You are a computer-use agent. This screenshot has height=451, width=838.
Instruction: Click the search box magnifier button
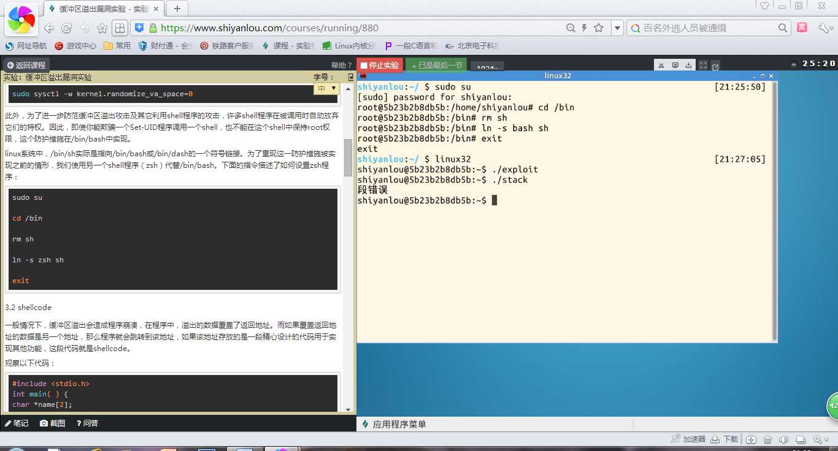(783, 28)
